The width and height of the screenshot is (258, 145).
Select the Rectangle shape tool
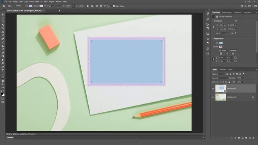(3, 77)
